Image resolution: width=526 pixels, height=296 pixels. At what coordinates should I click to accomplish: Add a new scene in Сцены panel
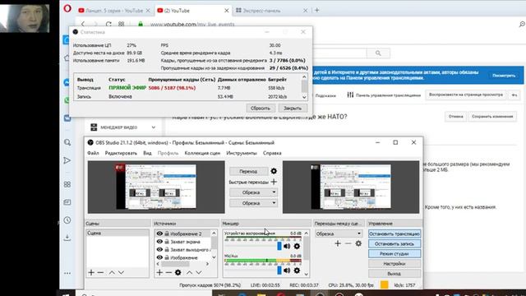click(91, 272)
